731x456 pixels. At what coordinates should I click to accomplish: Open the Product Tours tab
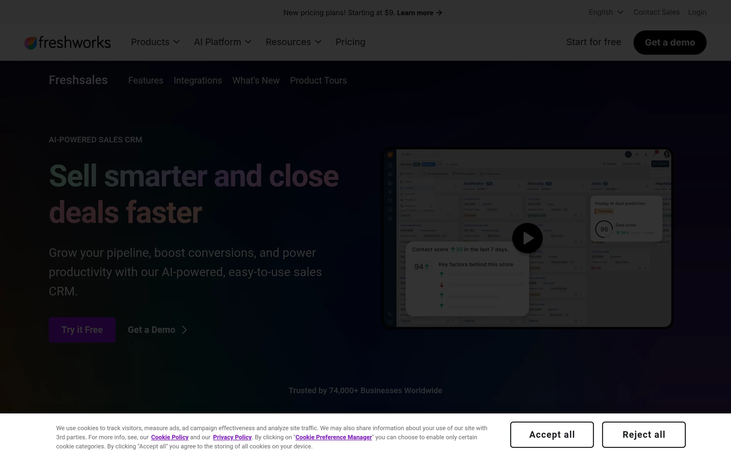point(318,80)
